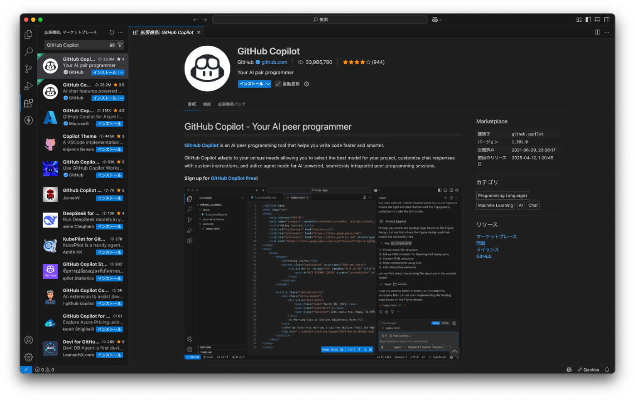Install the DeepSeek extension
This screenshot has height=400, width=635.
109,227
